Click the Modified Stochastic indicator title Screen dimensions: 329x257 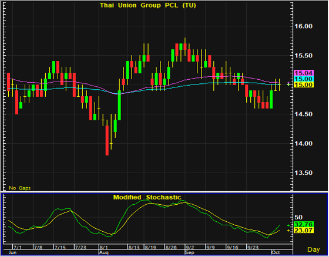point(147,197)
